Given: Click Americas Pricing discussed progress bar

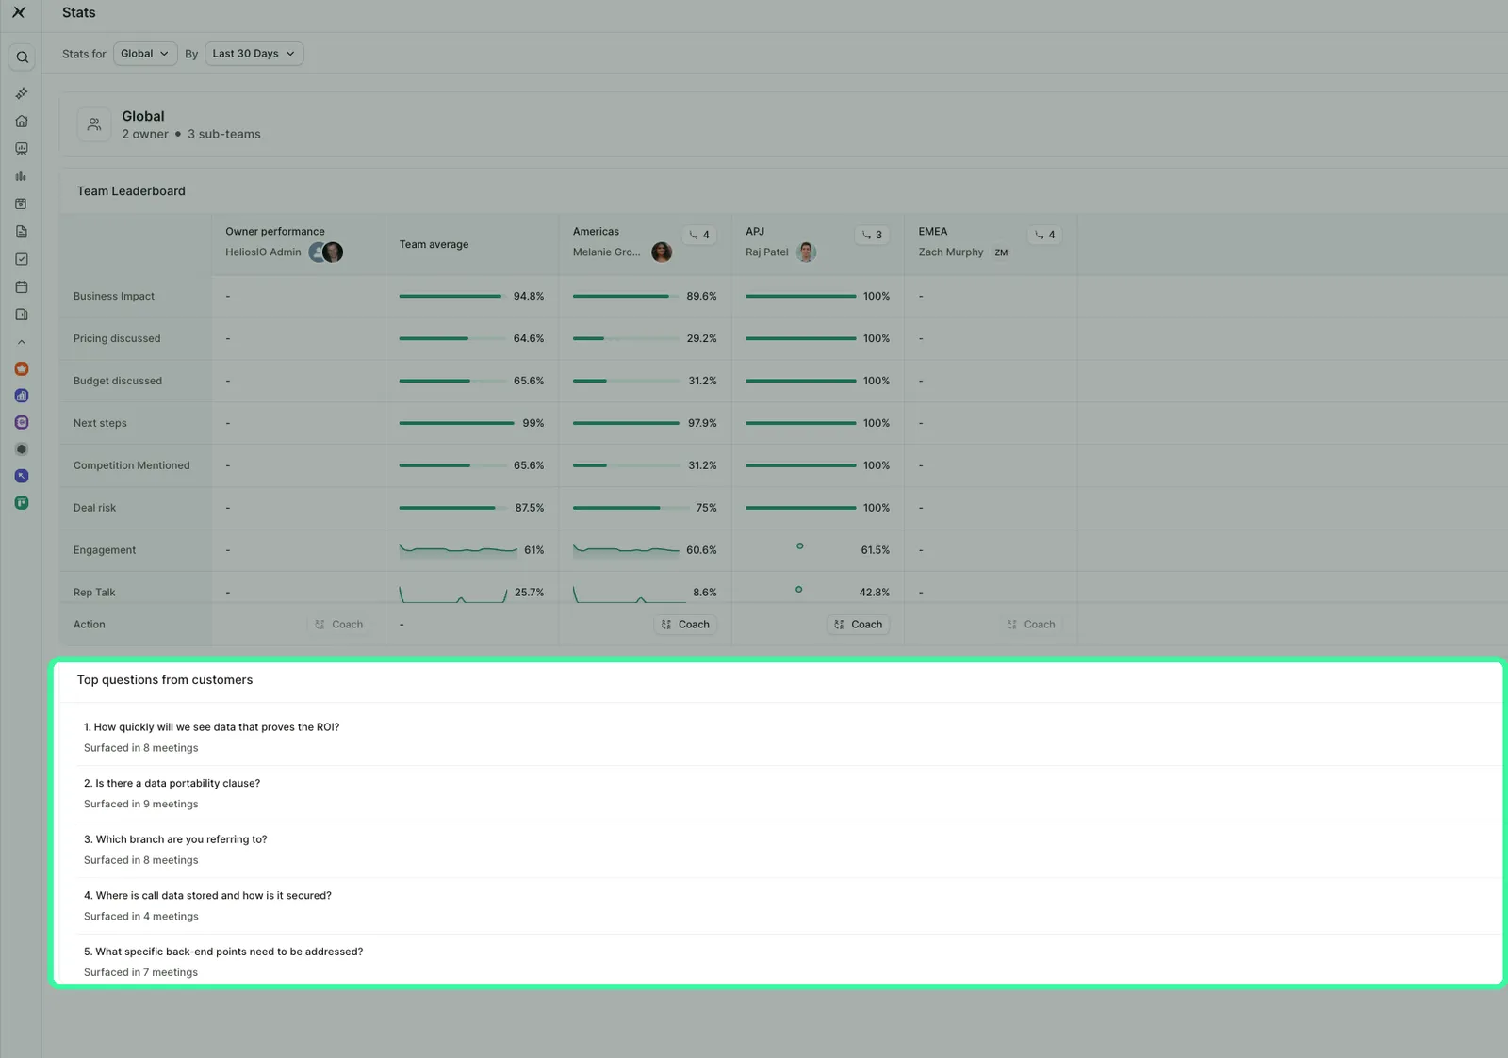Looking at the screenshot, I should pos(626,338).
